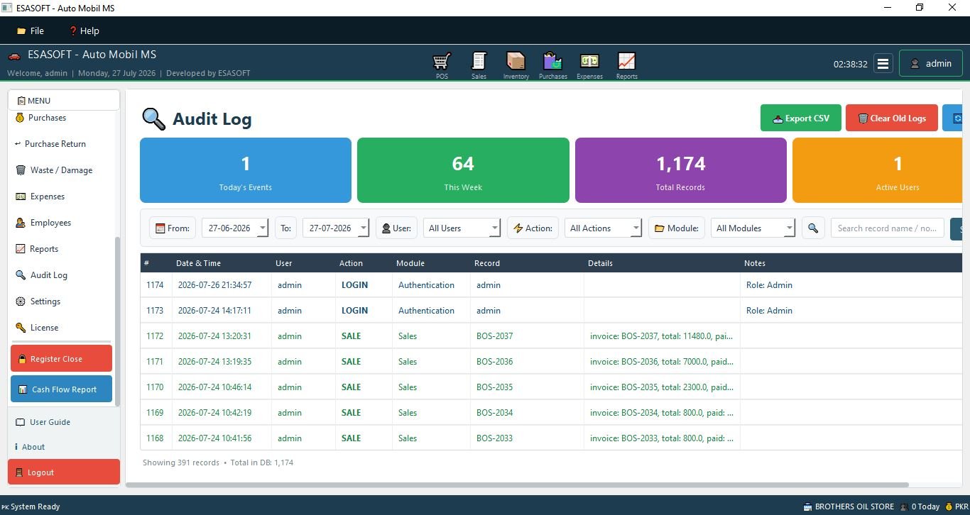Viewport: 970px width, 515px height.
Task: Click the search record name field
Action: [x=888, y=228]
